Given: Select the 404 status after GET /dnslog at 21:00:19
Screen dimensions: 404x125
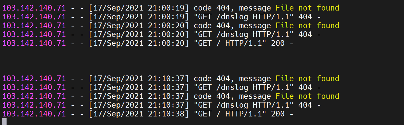Looking at the screenshot, I should pos(305,17).
